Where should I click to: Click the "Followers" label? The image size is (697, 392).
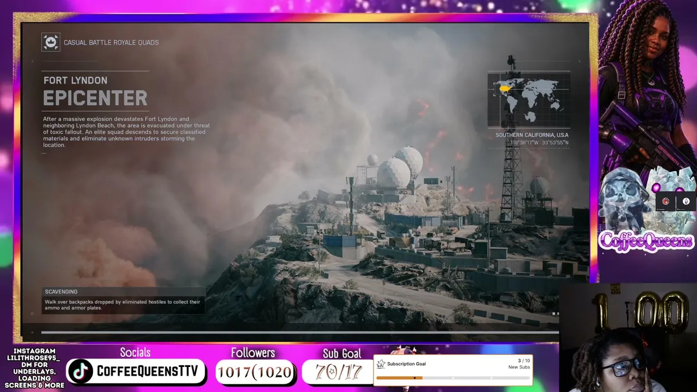[253, 353]
